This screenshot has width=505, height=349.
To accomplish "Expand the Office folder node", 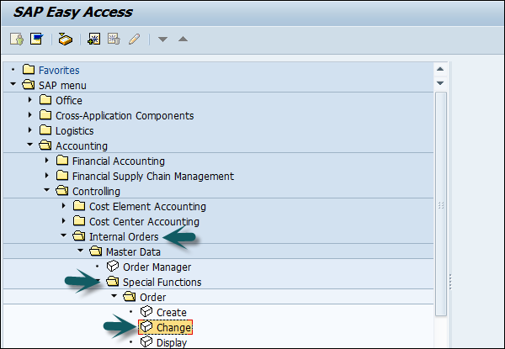I will [31, 100].
